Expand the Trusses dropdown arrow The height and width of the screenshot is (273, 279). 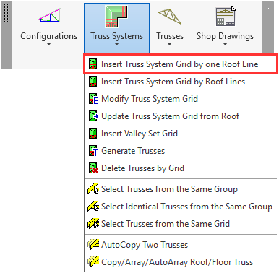[169, 44]
